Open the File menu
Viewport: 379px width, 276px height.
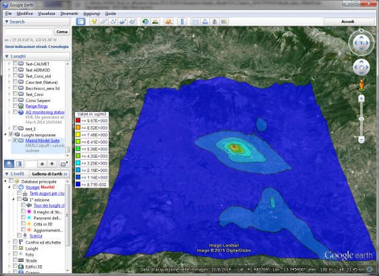[8, 13]
